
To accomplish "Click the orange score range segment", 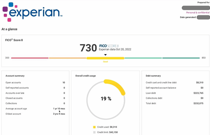I will pos(68,58).
